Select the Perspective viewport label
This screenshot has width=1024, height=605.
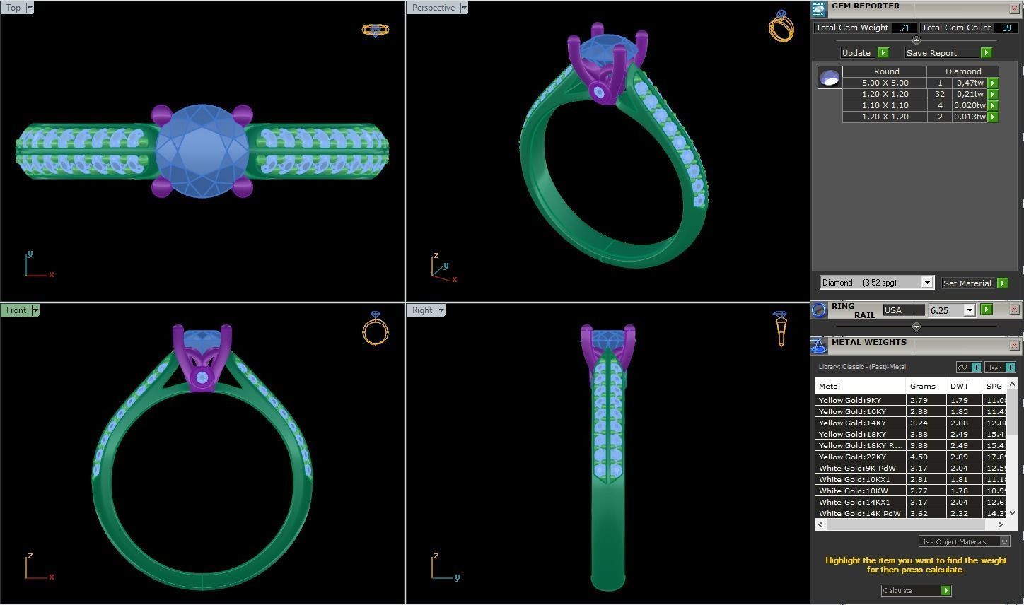tap(434, 8)
